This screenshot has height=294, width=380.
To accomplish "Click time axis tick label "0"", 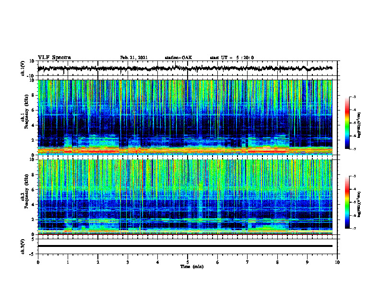I will [x=38, y=262].
